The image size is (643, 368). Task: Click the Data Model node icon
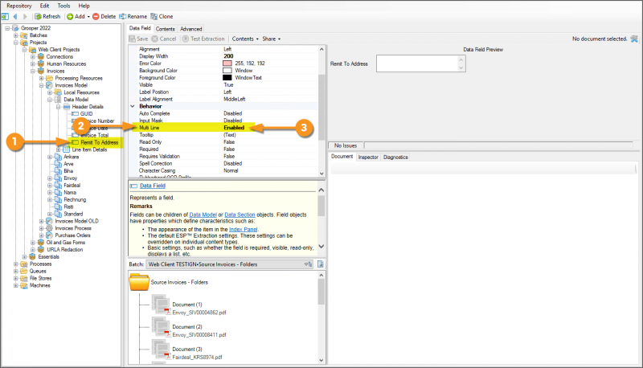[x=58, y=100]
